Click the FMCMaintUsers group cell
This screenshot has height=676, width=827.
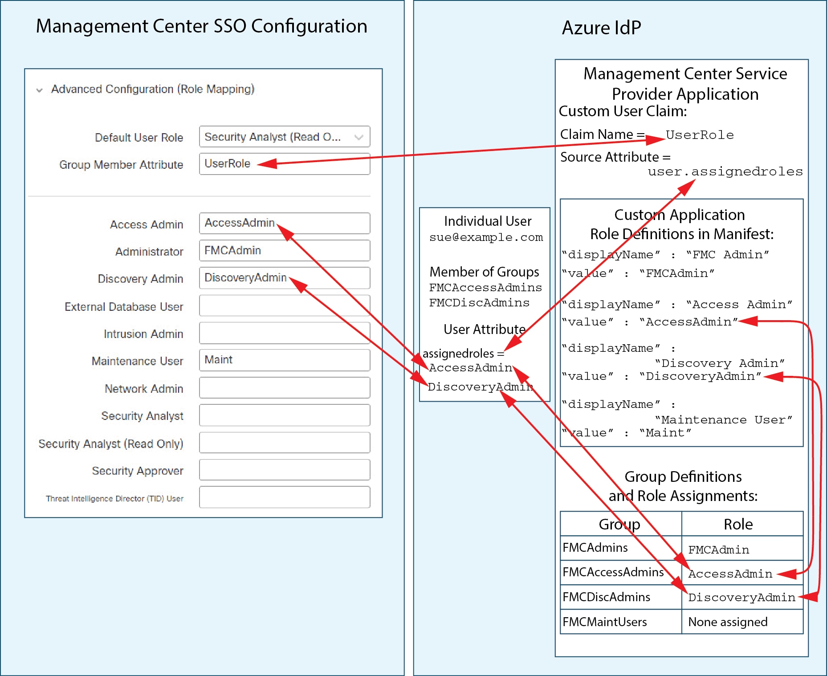pyautogui.click(x=621, y=622)
